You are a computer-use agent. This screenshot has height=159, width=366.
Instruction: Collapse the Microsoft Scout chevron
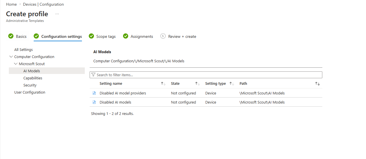click(x=16, y=64)
